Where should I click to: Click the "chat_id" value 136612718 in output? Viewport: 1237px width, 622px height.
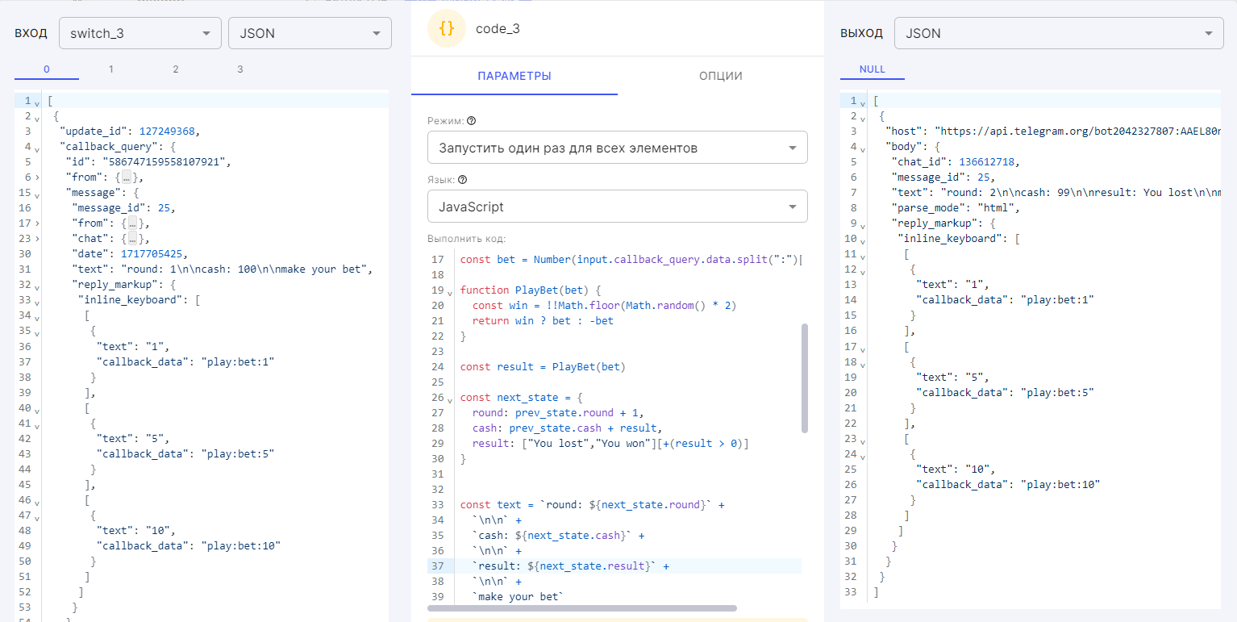pyautogui.click(x=989, y=162)
